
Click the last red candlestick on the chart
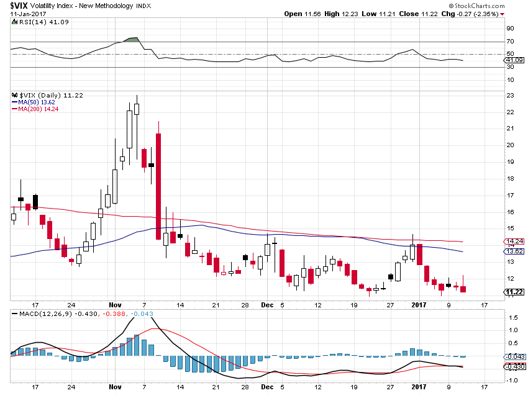point(463,289)
